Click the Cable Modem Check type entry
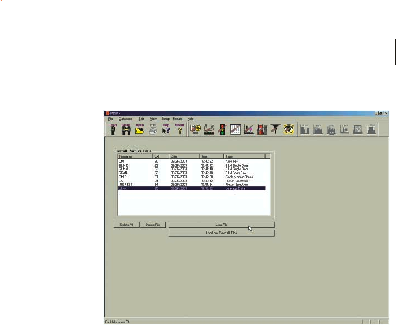Viewport: 396px width, 325px height. click(x=239, y=177)
